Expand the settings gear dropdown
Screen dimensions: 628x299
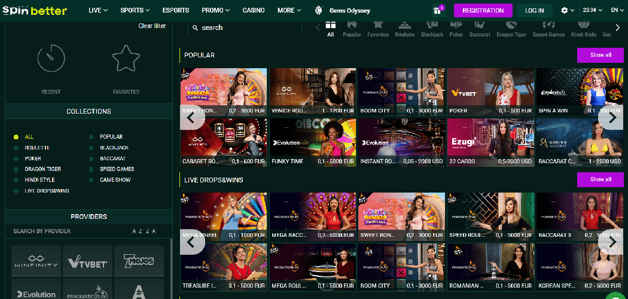tap(567, 10)
